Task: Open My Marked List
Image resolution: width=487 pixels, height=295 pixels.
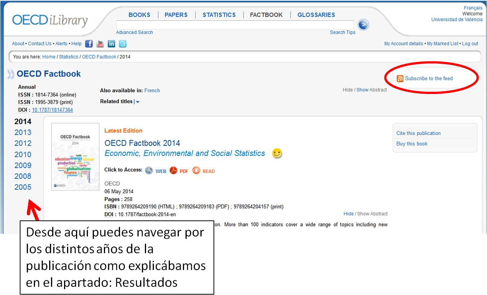Action: (x=443, y=44)
